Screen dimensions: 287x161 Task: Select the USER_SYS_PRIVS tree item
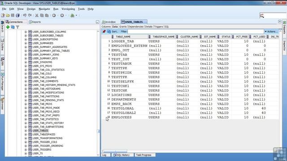click(x=42, y=66)
